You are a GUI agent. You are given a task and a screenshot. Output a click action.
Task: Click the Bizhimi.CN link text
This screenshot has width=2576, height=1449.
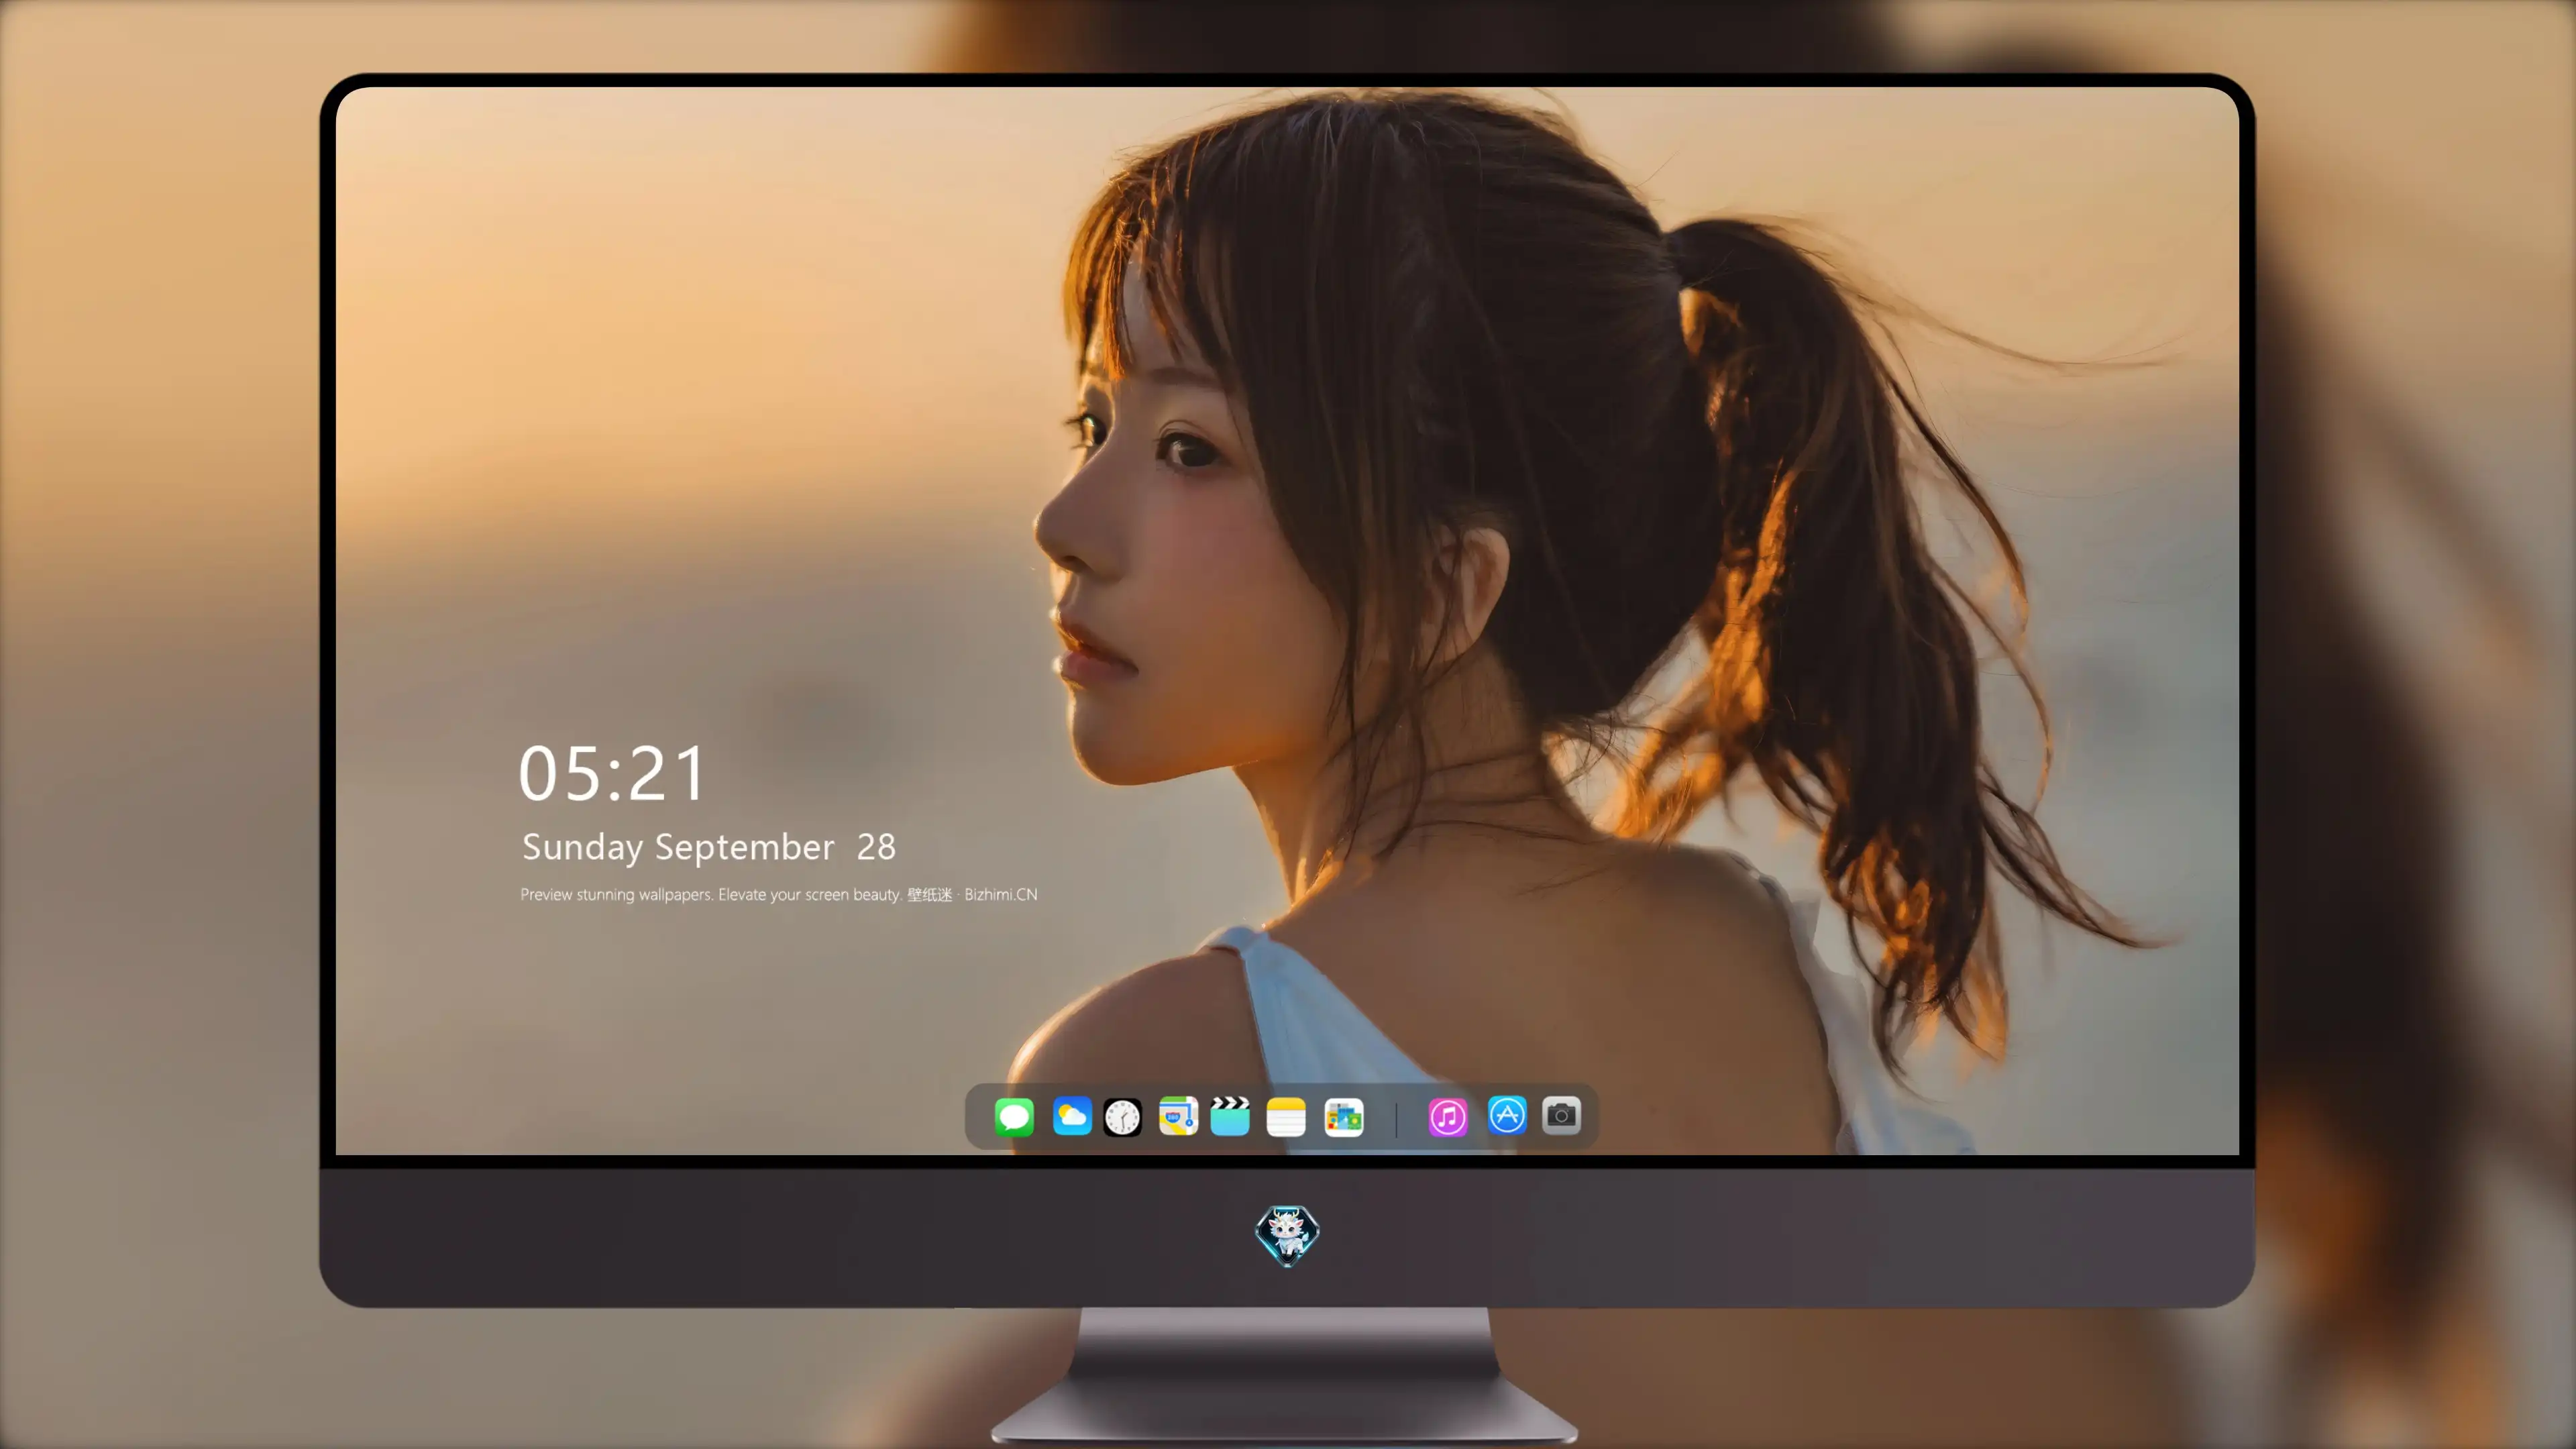[1000, 894]
